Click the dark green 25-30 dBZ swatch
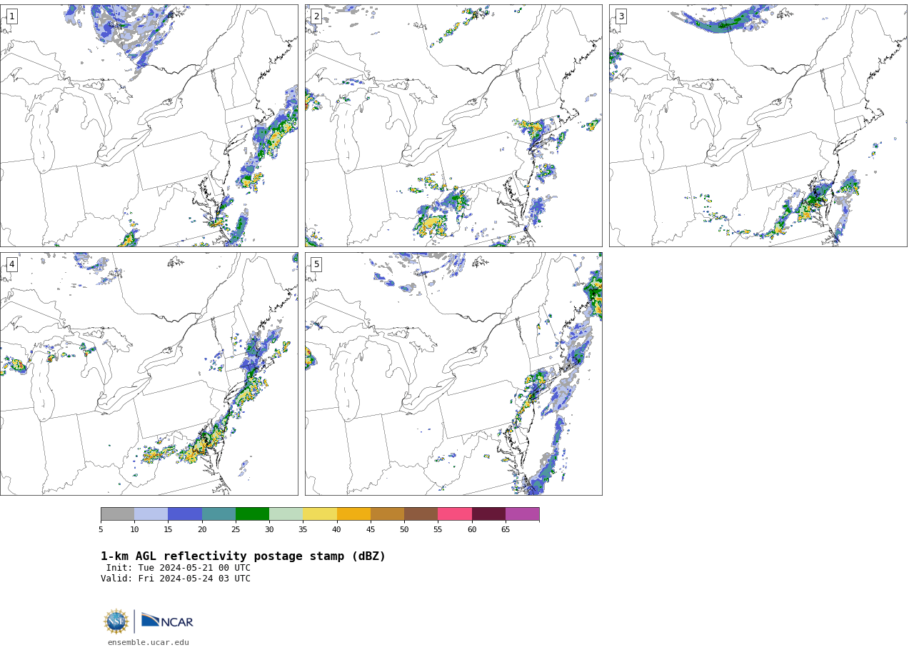The height and width of the screenshot is (650, 914). tap(252, 514)
